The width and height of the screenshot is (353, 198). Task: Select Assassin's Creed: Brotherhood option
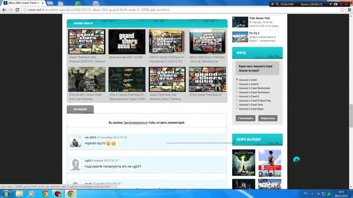pos(237,88)
